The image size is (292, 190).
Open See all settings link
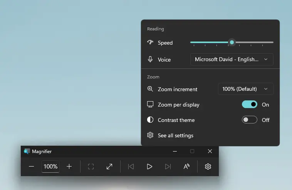(x=175, y=135)
